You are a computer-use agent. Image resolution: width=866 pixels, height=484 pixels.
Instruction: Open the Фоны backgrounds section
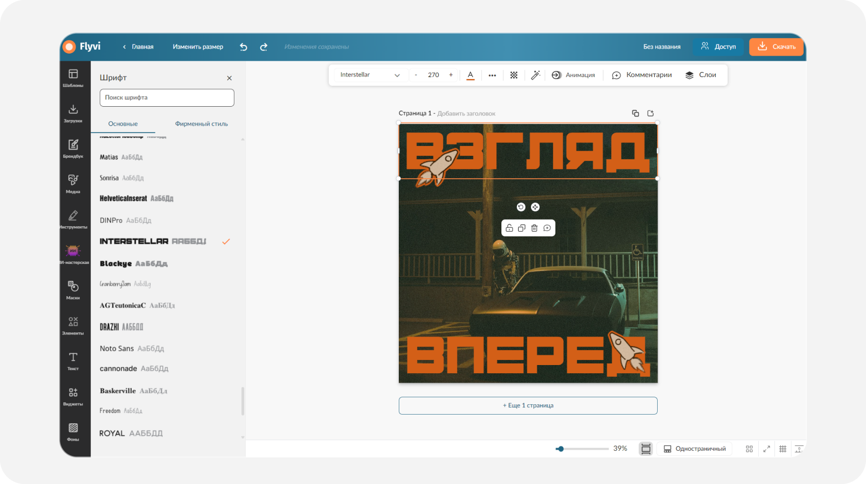click(73, 431)
